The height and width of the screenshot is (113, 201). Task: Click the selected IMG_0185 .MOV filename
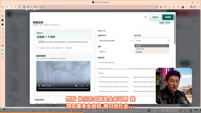(67, 42)
